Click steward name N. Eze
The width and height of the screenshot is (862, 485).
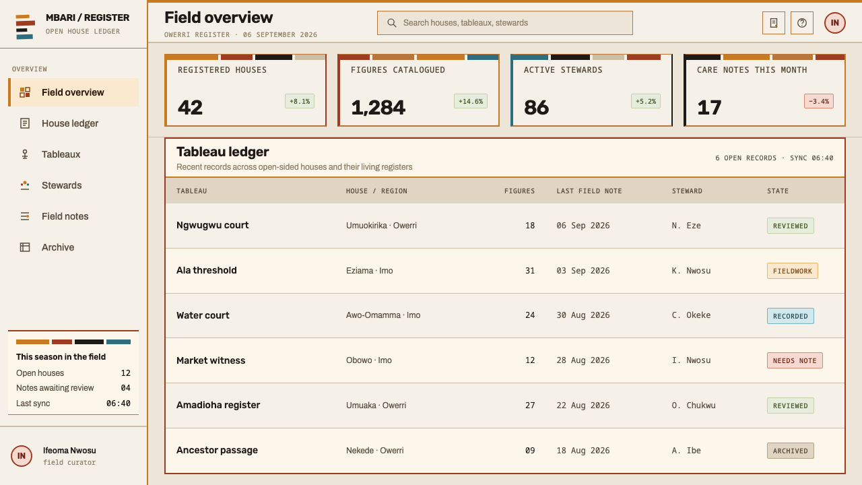pos(686,226)
